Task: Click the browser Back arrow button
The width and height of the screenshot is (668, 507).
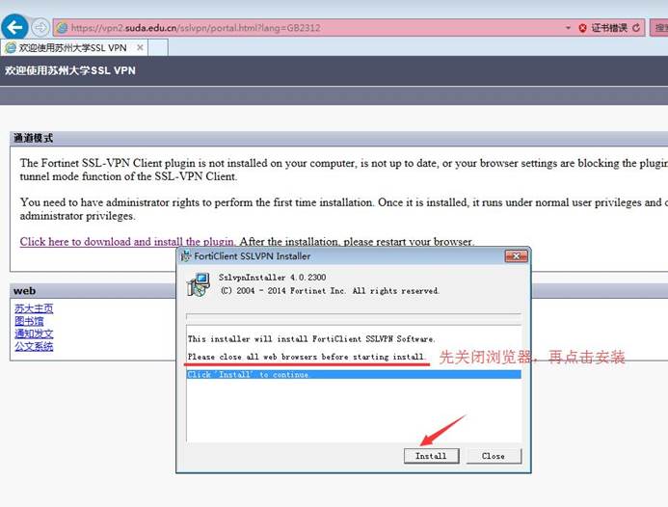Action: tap(15, 27)
